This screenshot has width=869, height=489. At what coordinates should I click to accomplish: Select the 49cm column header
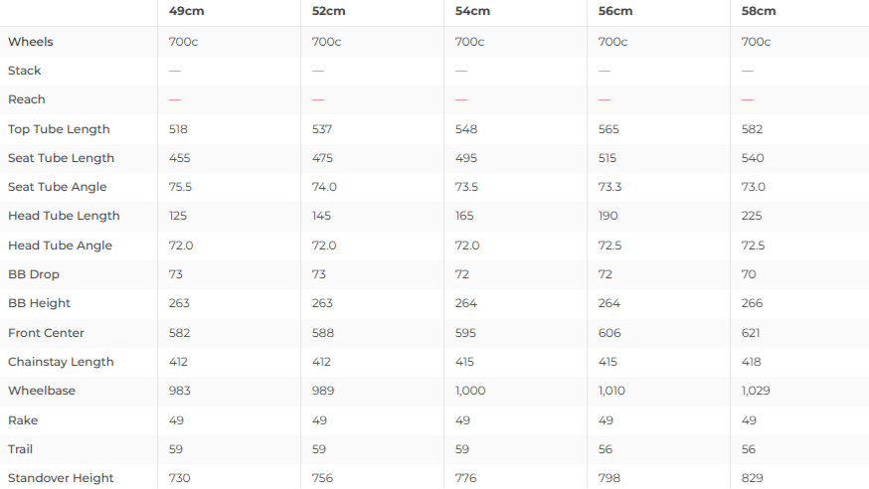coord(186,11)
